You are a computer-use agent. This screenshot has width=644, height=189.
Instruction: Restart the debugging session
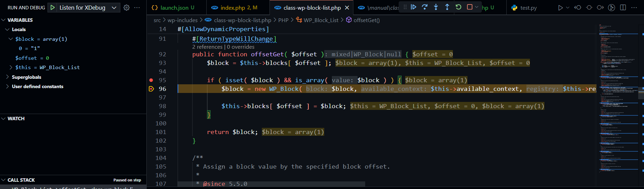pyautogui.click(x=458, y=7)
